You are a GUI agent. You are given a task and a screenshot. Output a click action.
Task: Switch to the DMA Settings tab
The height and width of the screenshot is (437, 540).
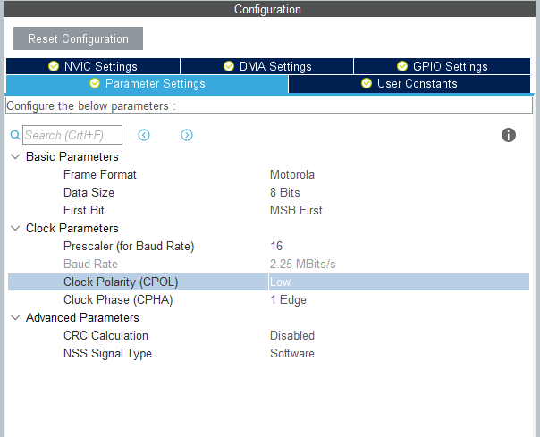(267, 66)
